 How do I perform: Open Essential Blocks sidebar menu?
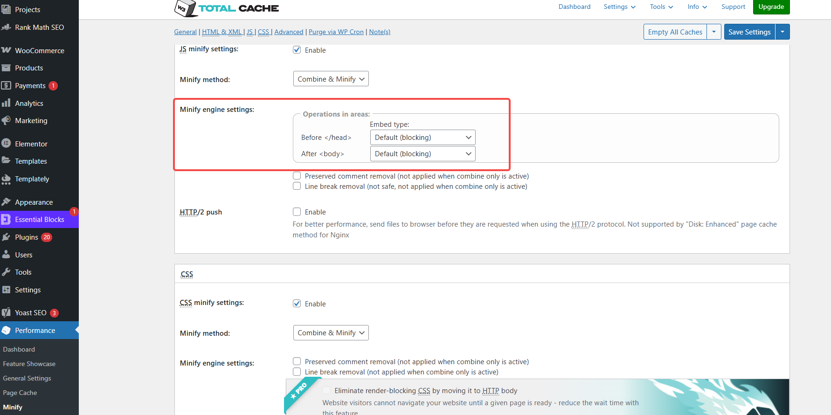tap(39, 219)
